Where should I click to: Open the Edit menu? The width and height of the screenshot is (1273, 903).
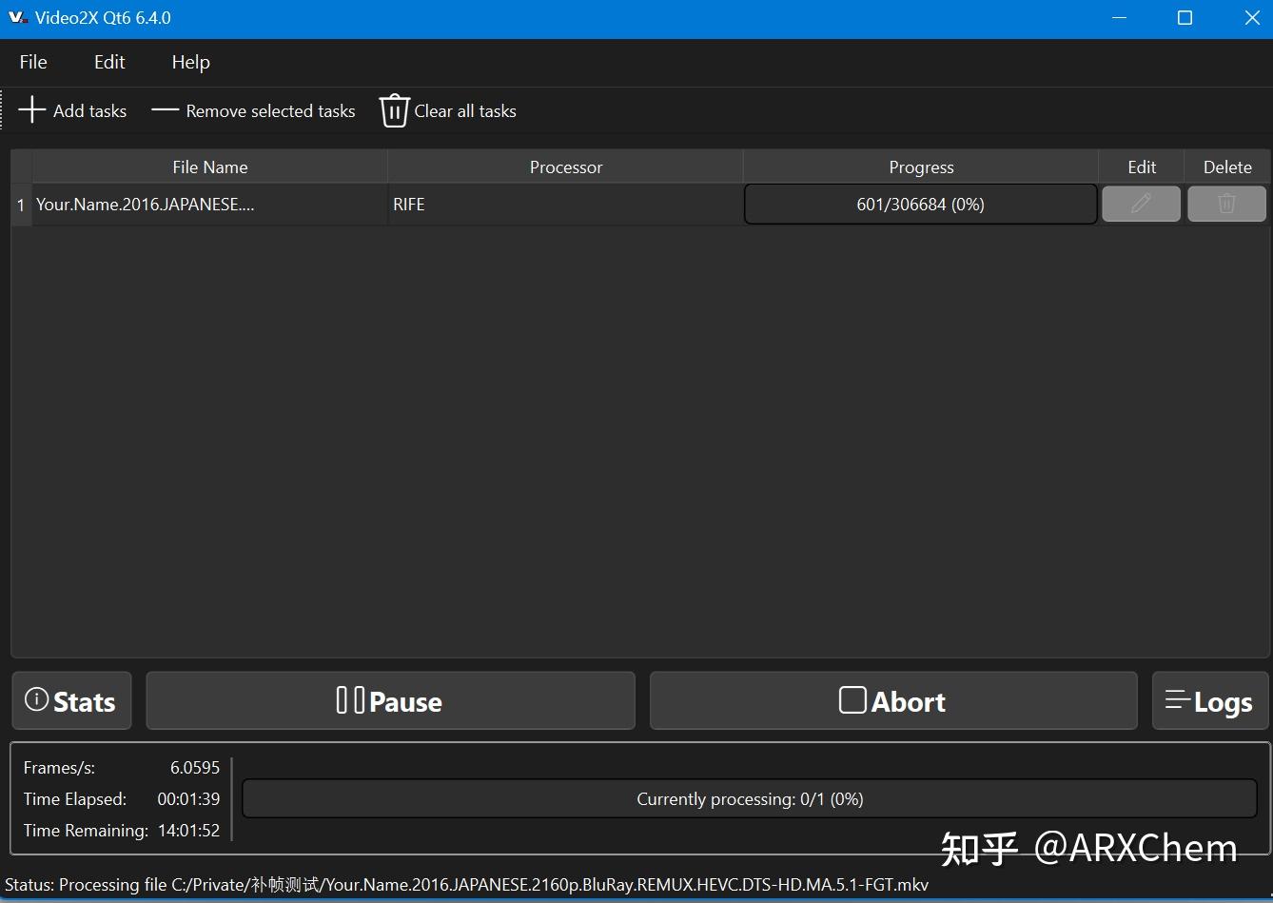click(108, 61)
